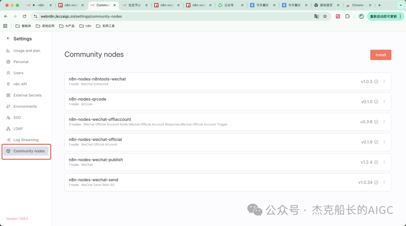
Task: Open tab search dropdown arrow
Action: 401,5
